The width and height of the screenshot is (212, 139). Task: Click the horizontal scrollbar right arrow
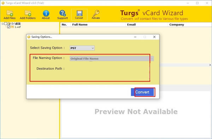(210, 65)
